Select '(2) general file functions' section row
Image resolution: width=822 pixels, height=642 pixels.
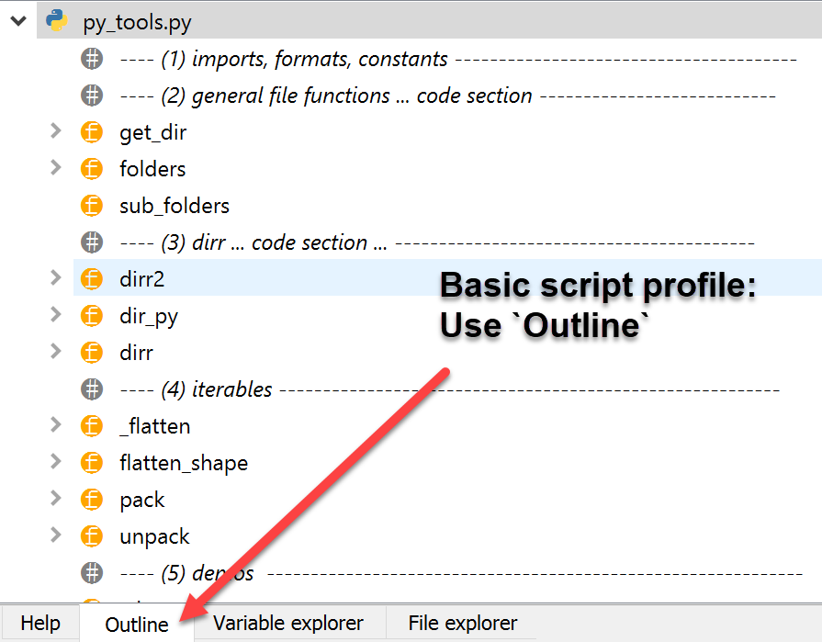coord(447,96)
